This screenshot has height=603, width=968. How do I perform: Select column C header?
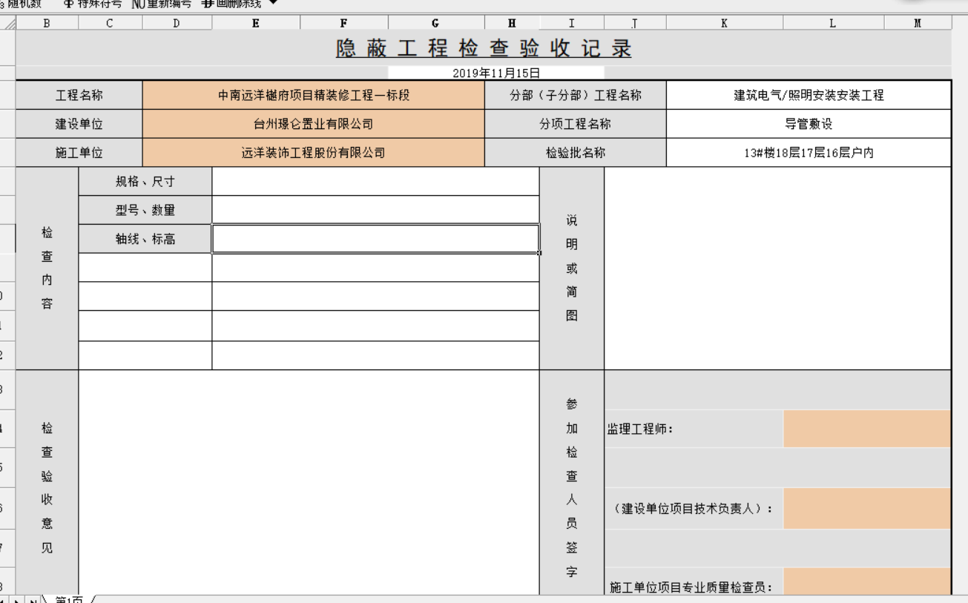point(110,23)
